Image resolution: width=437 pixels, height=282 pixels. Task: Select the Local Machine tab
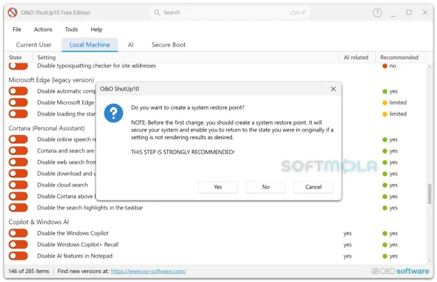coord(89,45)
